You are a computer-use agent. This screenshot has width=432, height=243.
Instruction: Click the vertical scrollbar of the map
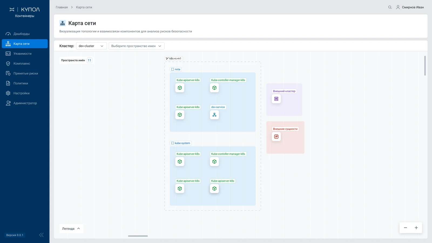pos(425,66)
